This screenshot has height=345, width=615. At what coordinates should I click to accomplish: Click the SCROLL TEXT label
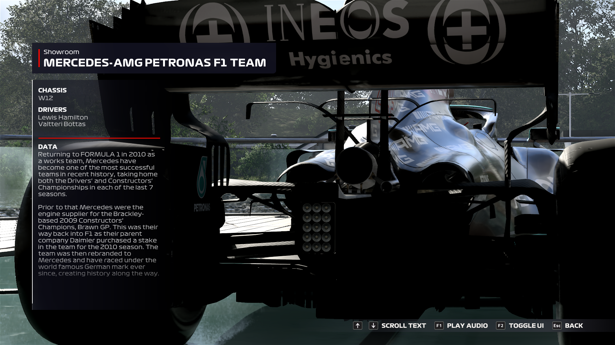pyautogui.click(x=404, y=326)
